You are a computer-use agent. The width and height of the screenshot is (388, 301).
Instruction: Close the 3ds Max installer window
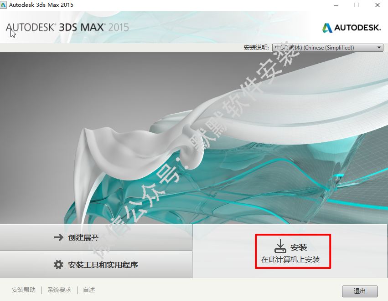[378, 5]
